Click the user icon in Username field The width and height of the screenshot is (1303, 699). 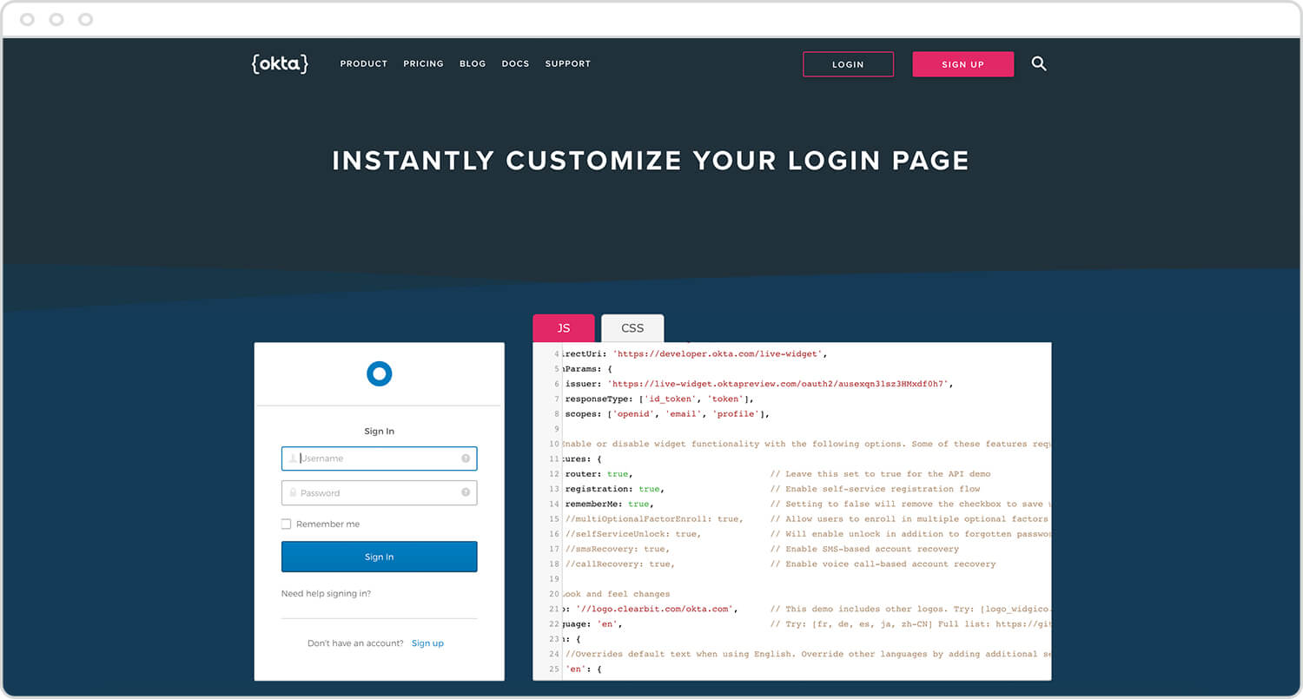[x=293, y=458]
